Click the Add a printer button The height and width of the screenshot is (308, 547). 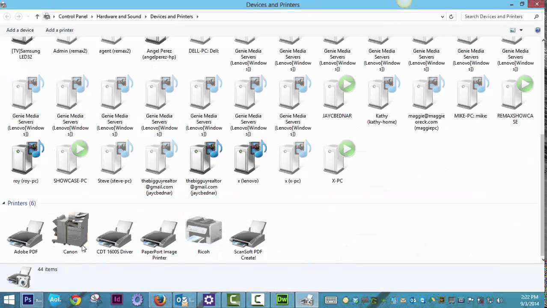pos(59,30)
